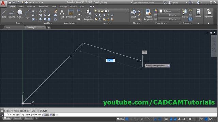Click the Stretch tool icon
Image resolution: width=218 pixels, height=122 pixels.
[41, 19]
